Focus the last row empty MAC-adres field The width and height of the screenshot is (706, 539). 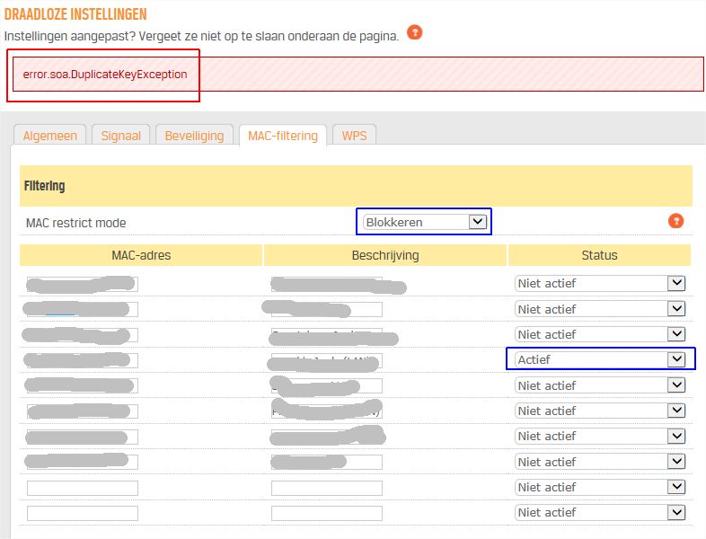pyautogui.click(x=83, y=513)
